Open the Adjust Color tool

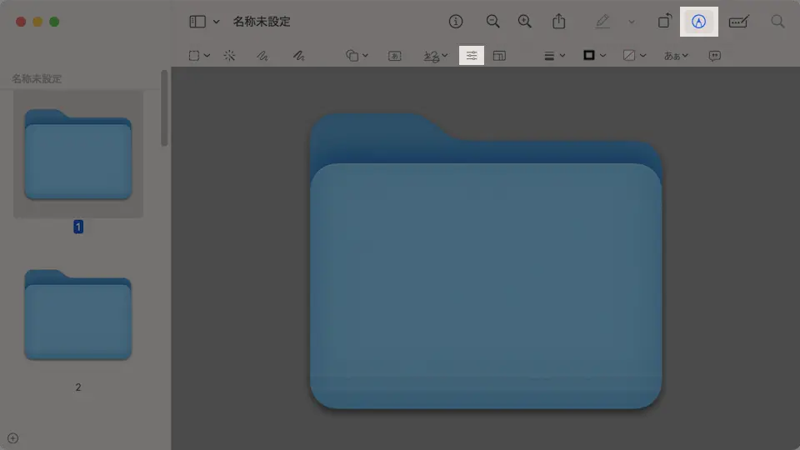(472, 56)
